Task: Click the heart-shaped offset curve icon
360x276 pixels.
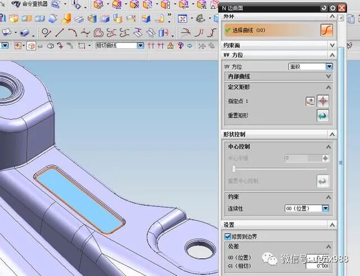Action: pos(98,33)
